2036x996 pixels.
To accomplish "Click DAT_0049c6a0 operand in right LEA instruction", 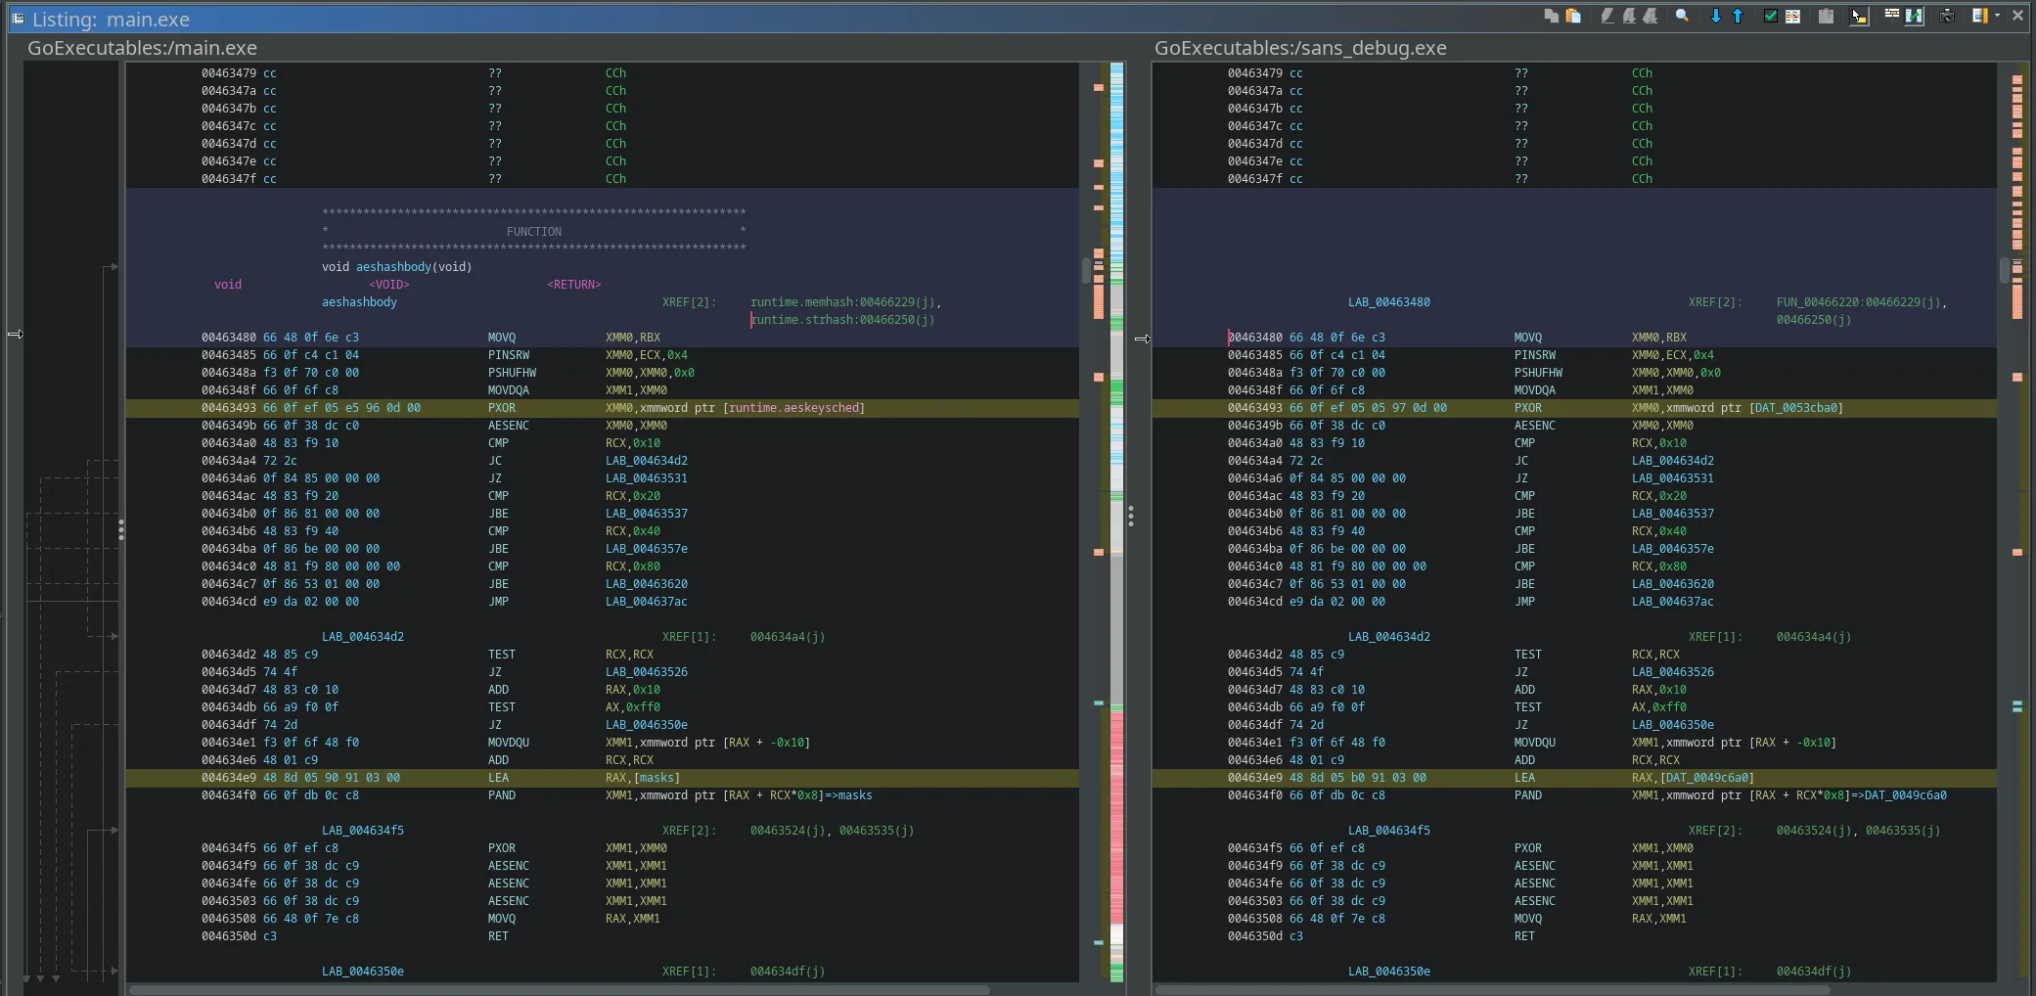I will (1706, 778).
